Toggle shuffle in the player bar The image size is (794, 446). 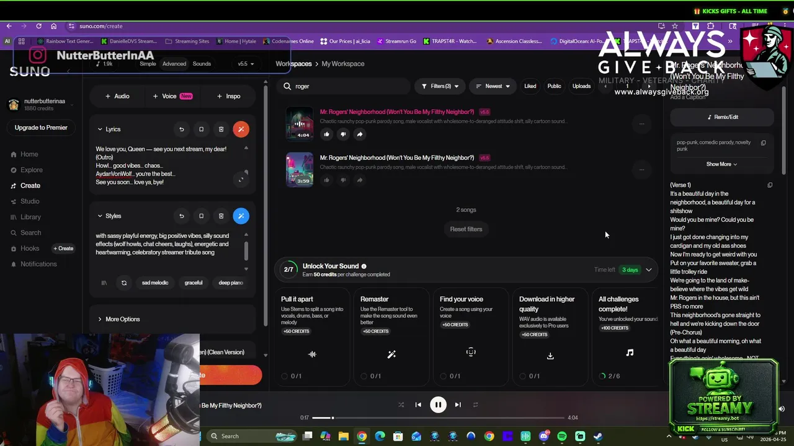(401, 404)
